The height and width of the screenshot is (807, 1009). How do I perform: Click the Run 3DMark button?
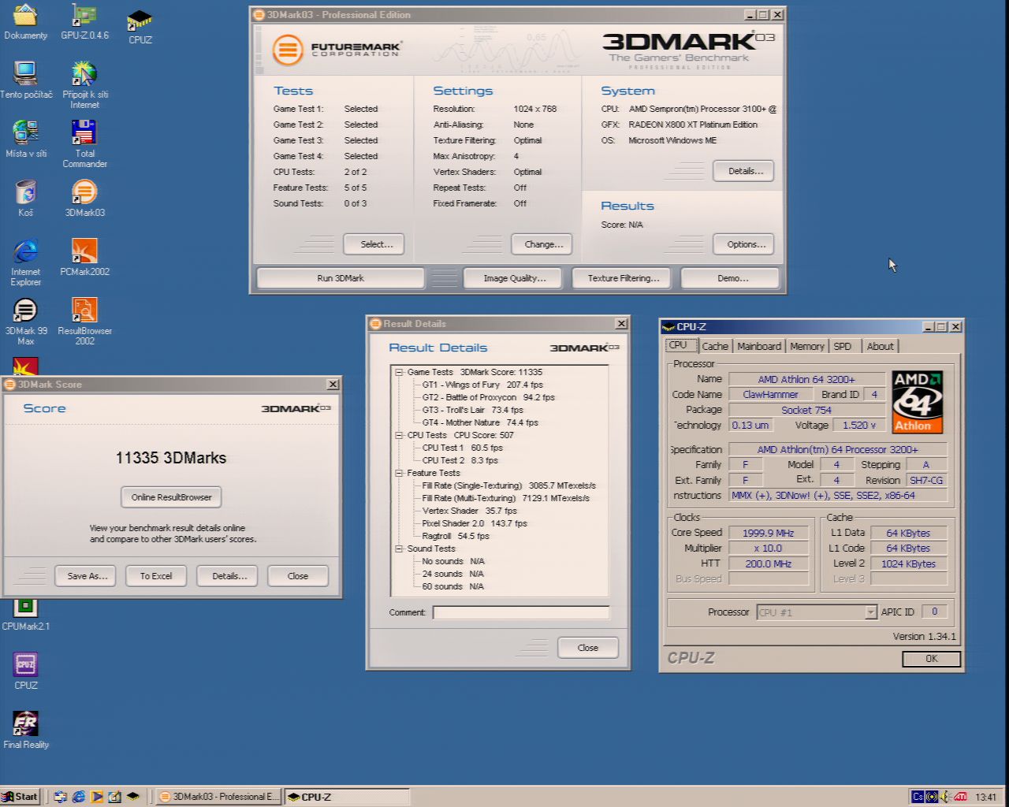pyautogui.click(x=341, y=278)
